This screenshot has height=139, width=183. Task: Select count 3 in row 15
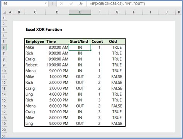pos(99,100)
